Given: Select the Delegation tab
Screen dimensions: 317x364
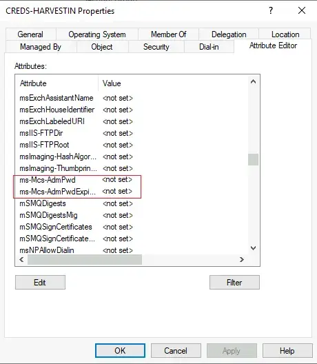Looking at the screenshot, I should click(x=229, y=34).
